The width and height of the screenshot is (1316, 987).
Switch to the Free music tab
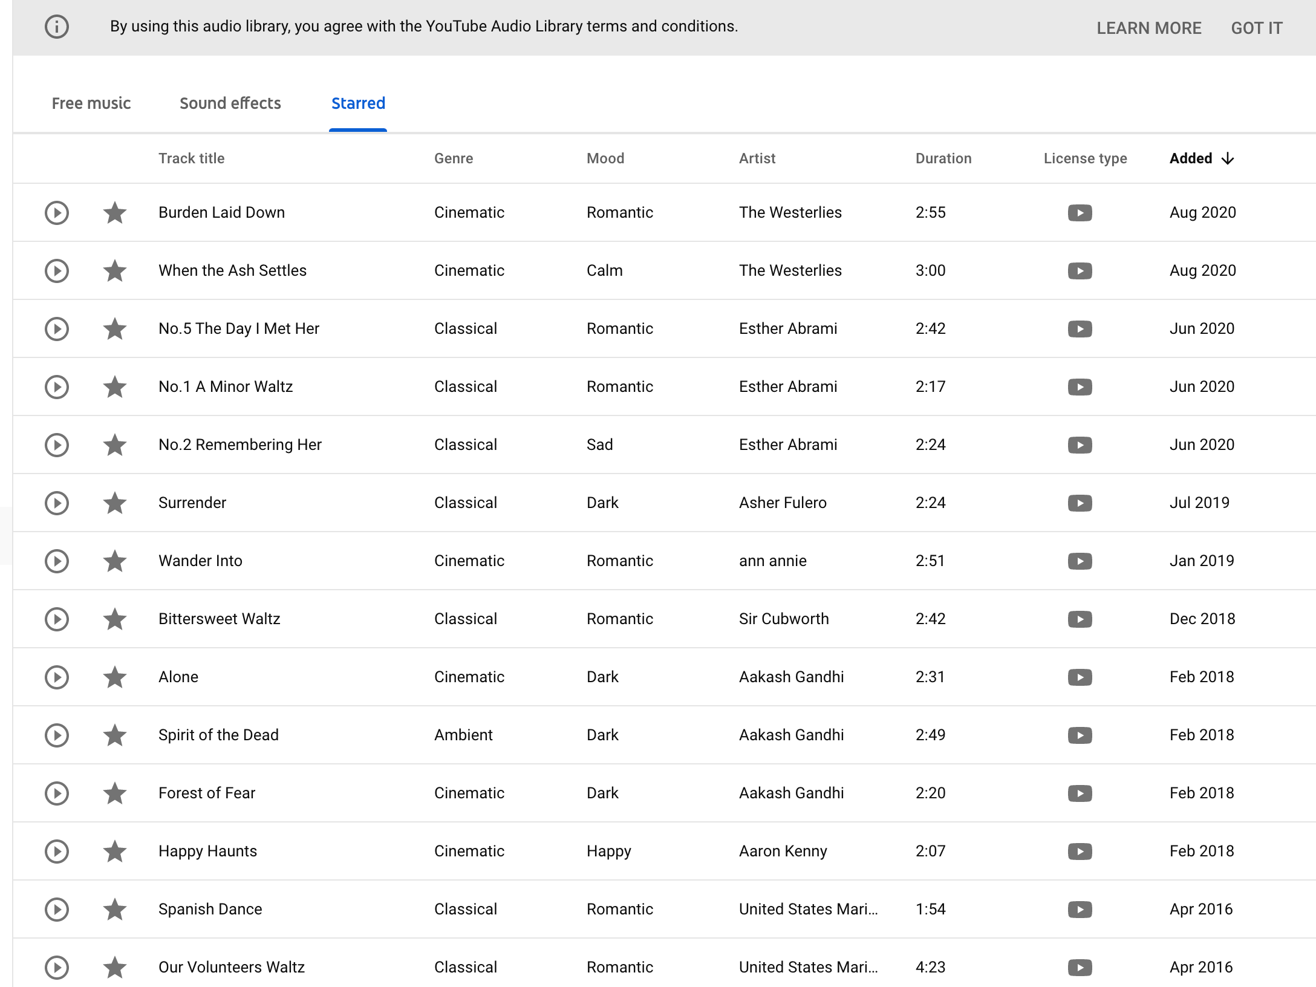(91, 103)
